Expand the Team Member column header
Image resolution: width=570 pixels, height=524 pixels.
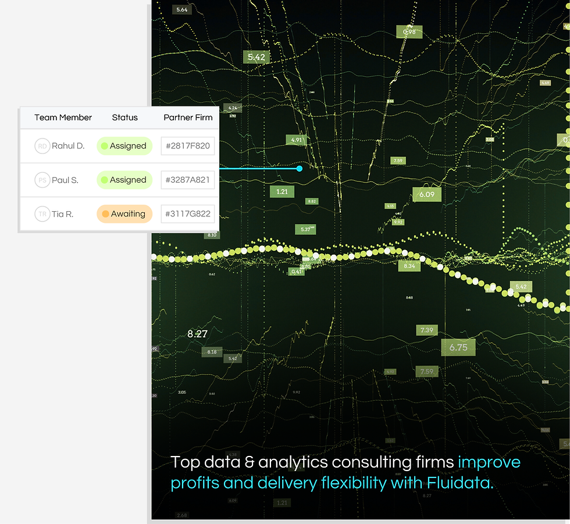tap(62, 117)
